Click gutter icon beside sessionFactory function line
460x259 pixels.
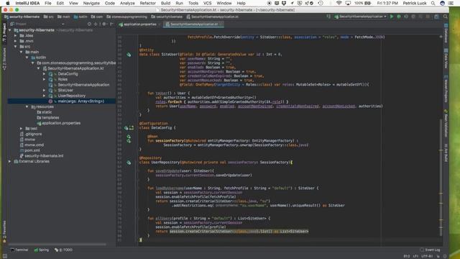(129, 141)
